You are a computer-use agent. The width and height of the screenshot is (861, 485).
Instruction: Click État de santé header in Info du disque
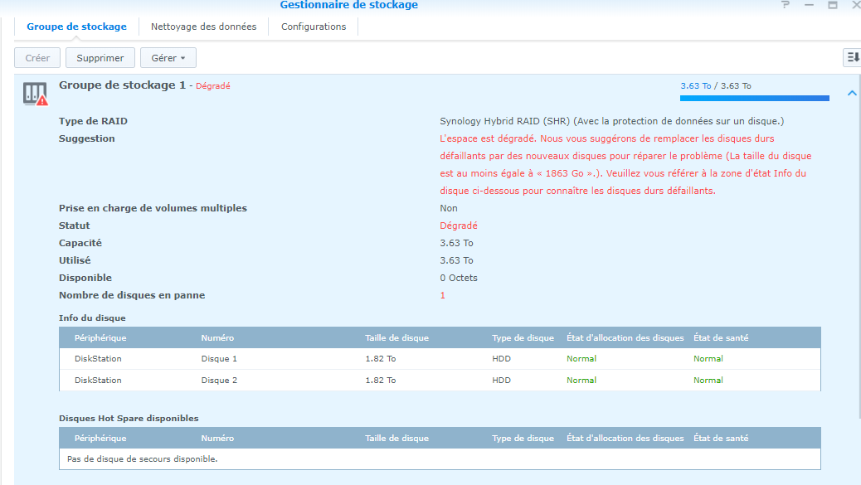(721, 337)
